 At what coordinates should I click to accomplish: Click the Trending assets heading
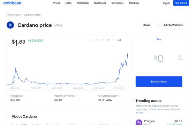[x=149, y=101]
